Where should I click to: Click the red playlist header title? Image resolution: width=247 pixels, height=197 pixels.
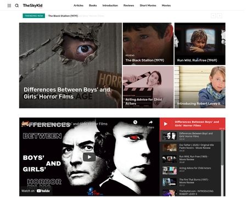coord(197,124)
